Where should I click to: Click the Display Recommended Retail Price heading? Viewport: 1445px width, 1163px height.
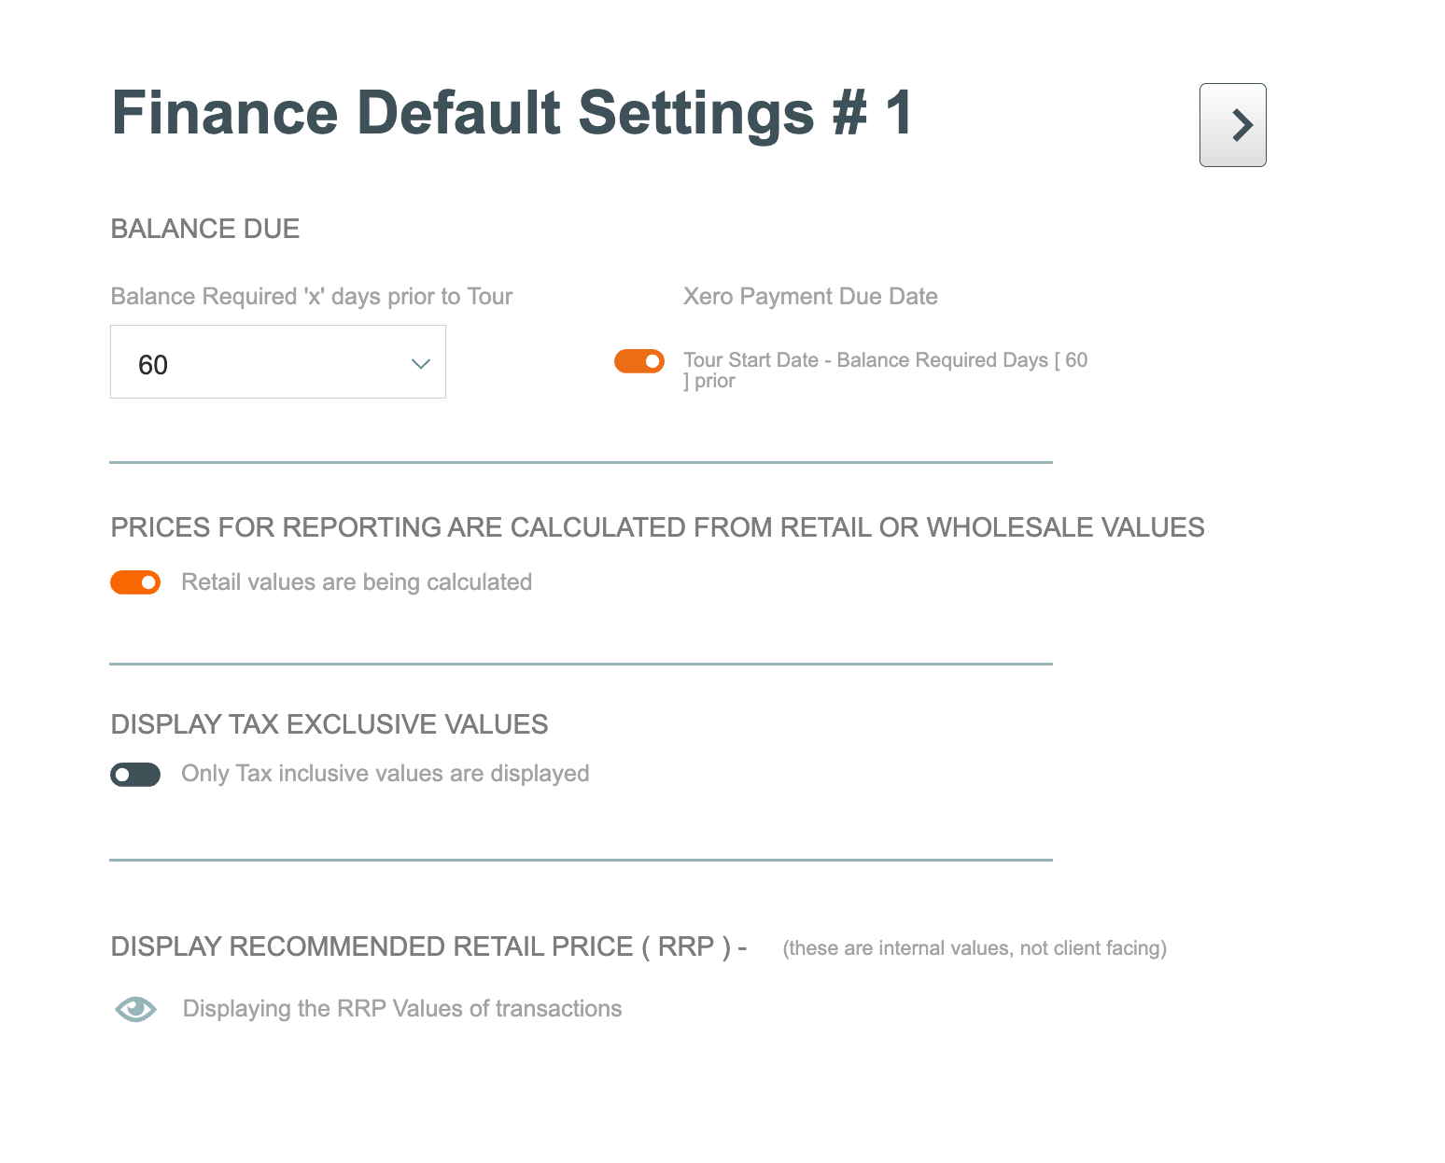[428, 946]
